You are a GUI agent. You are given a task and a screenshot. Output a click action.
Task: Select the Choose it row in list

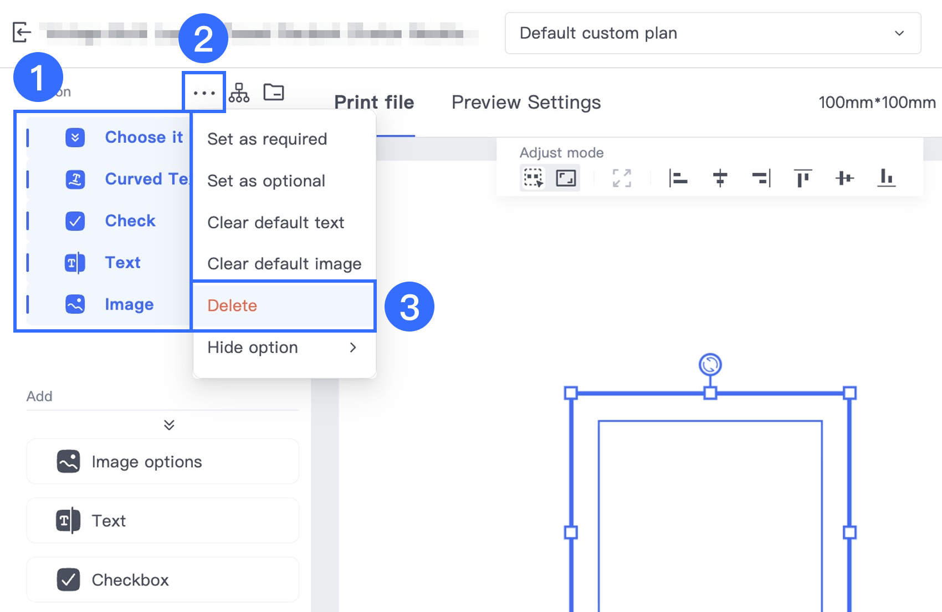pos(109,137)
